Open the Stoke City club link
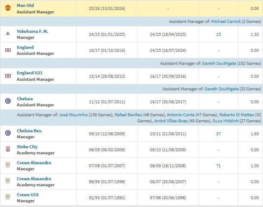Image resolution: width=263 pixels, height=207 pixels. click(27, 147)
